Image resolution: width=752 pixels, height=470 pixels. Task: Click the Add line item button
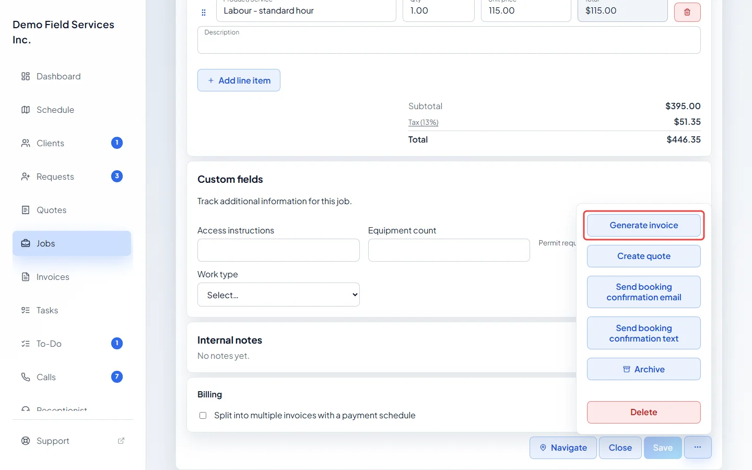point(239,80)
